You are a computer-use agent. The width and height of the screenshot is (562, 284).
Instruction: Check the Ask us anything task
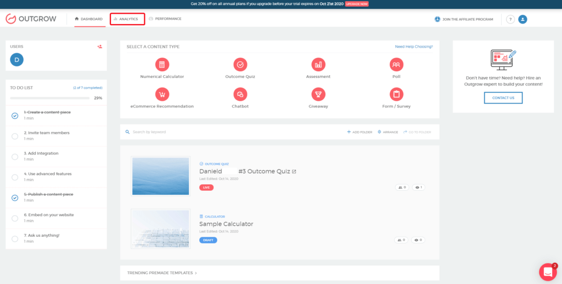coord(15,238)
